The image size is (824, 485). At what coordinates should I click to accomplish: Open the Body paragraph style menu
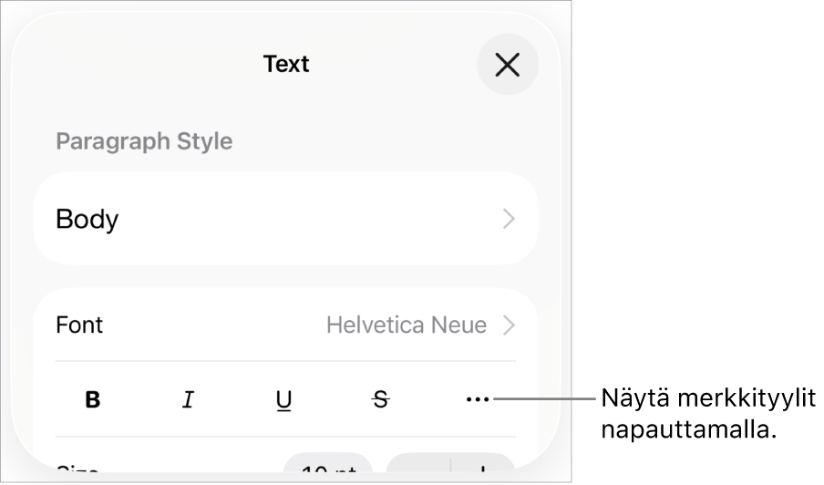click(88, 219)
